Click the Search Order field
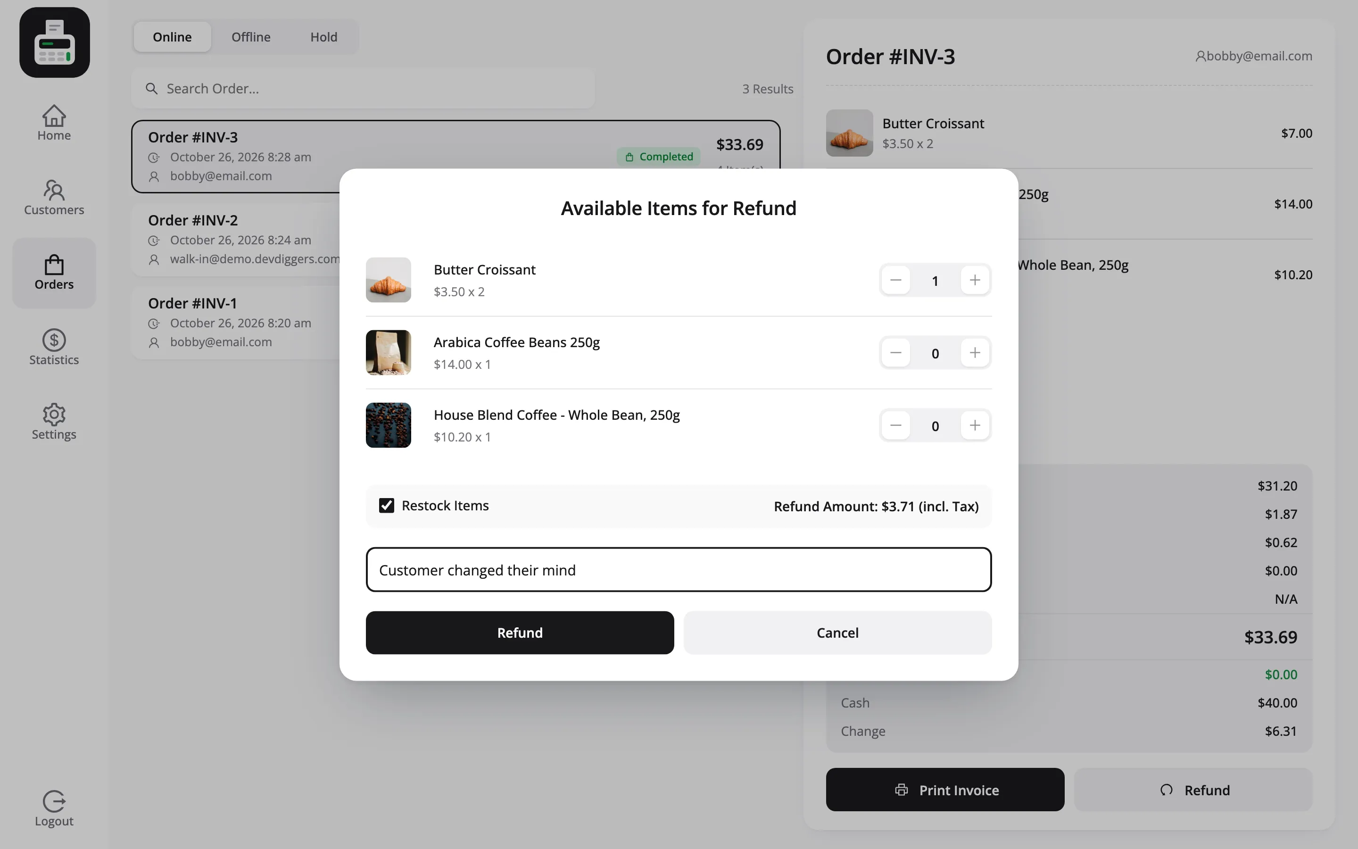The height and width of the screenshot is (849, 1358). point(363,89)
